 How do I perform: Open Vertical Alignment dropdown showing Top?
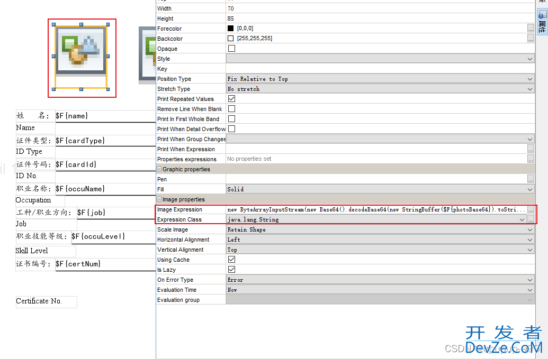point(380,250)
